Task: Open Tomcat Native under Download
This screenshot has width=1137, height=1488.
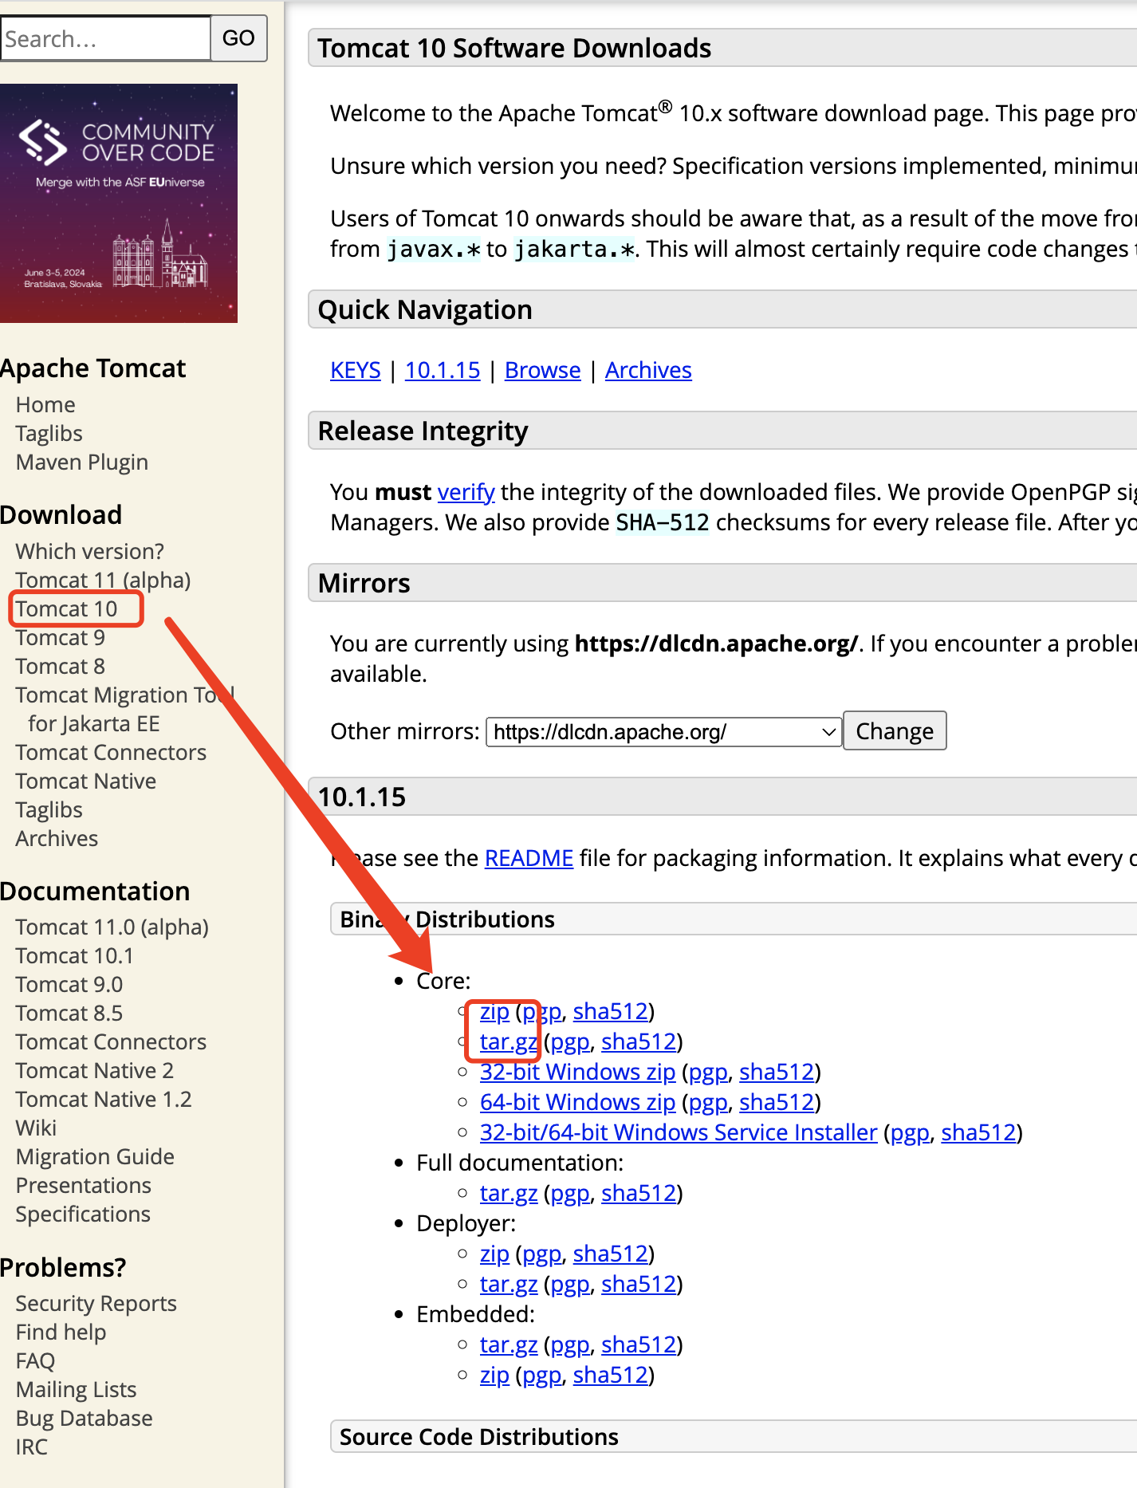Action: tap(86, 781)
